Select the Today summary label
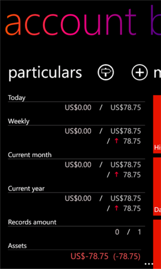This screenshot has height=269, width=161. tap(17, 98)
